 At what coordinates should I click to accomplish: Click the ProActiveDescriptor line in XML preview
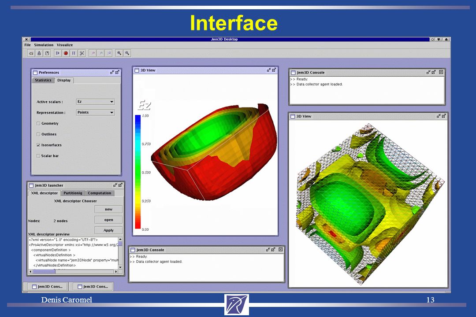(73, 245)
